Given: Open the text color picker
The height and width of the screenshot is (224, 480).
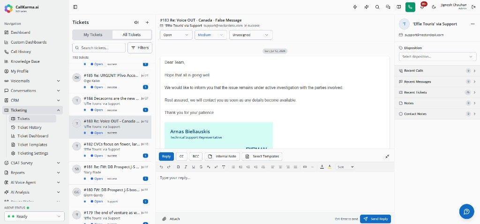Looking at the screenshot, I should pyautogui.click(x=322, y=167).
